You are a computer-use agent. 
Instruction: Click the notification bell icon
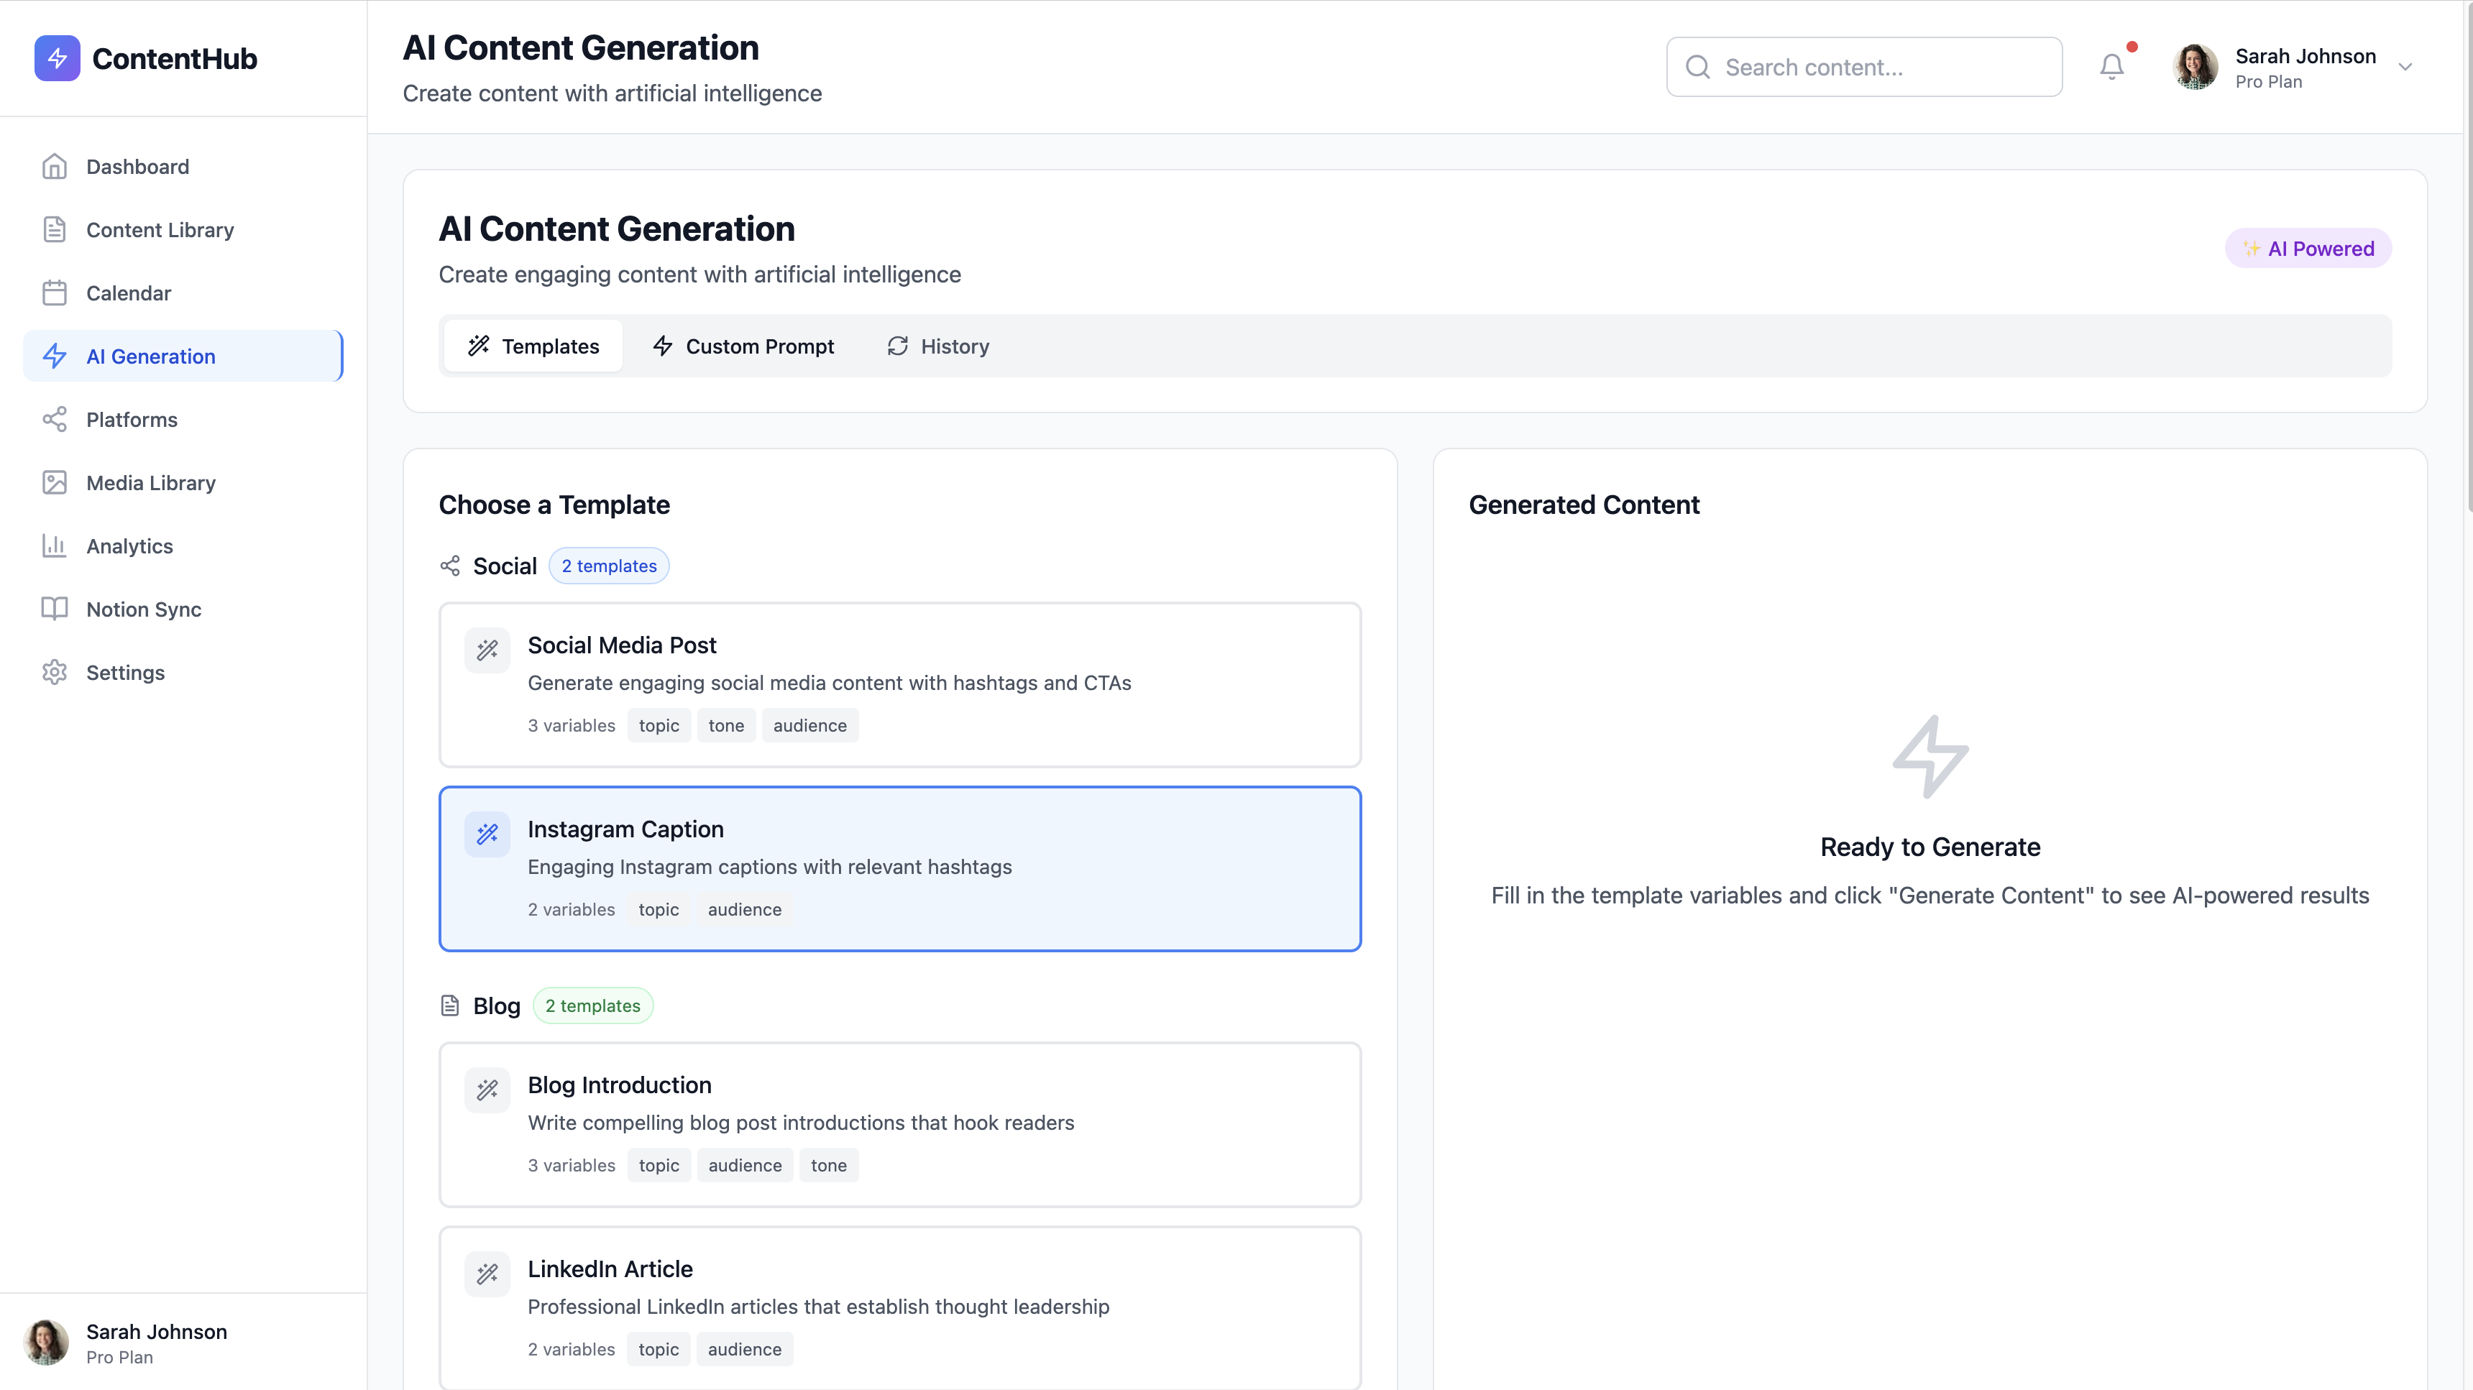(x=2111, y=67)
